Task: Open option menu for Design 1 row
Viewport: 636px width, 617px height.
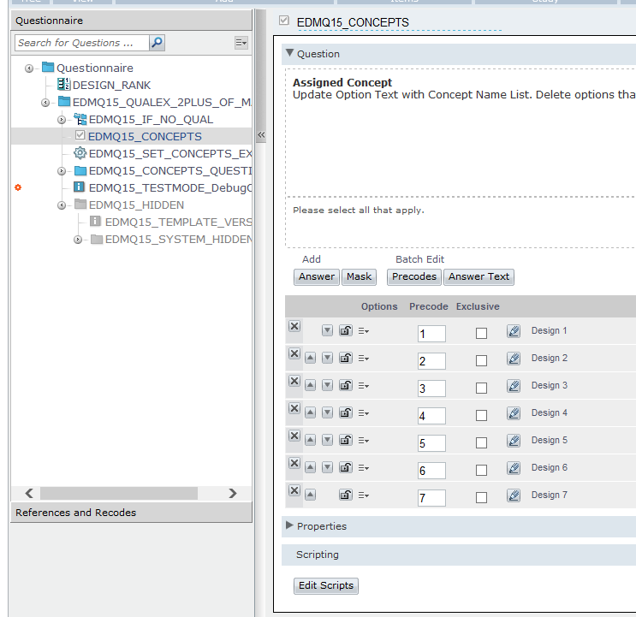Action: click(364, 331)
